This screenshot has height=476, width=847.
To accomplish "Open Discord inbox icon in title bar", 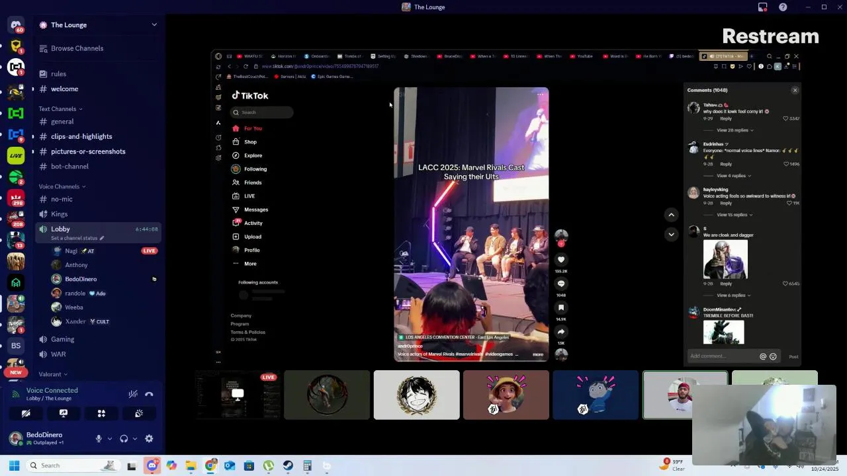I will pyautogui.click(x=763, y=7).
